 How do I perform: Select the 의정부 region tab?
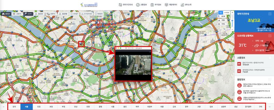[x=149, y=107]
